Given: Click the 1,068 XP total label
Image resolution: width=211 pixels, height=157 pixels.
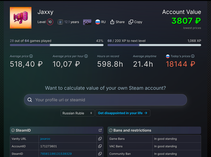Looking at the screenshot, I should click(x=194, y=41).
